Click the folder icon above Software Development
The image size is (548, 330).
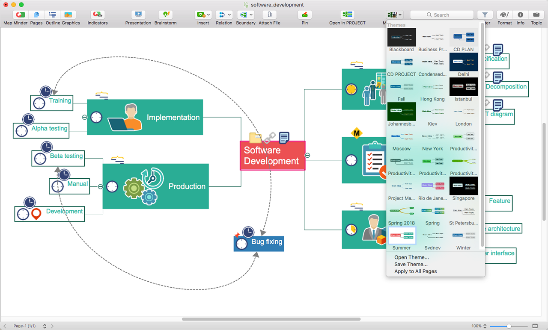pyautogui.click(x=256, y=138)
